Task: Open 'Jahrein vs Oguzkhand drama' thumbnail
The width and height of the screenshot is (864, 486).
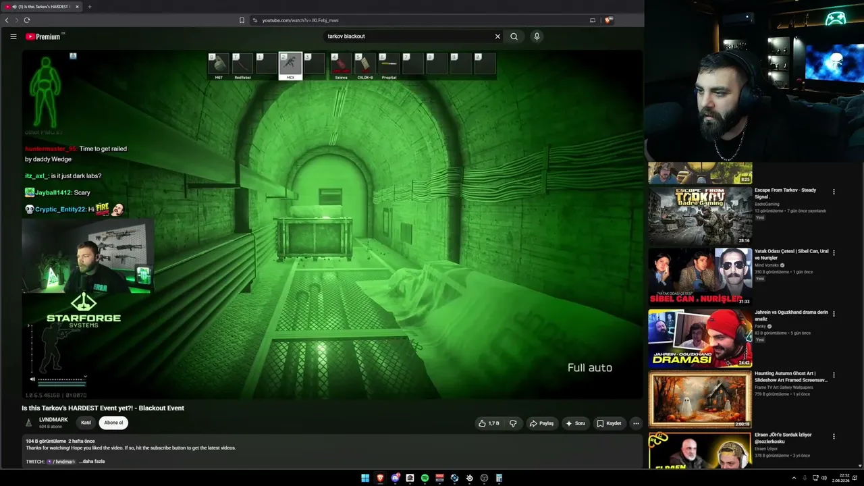Action: pos(700,337)
